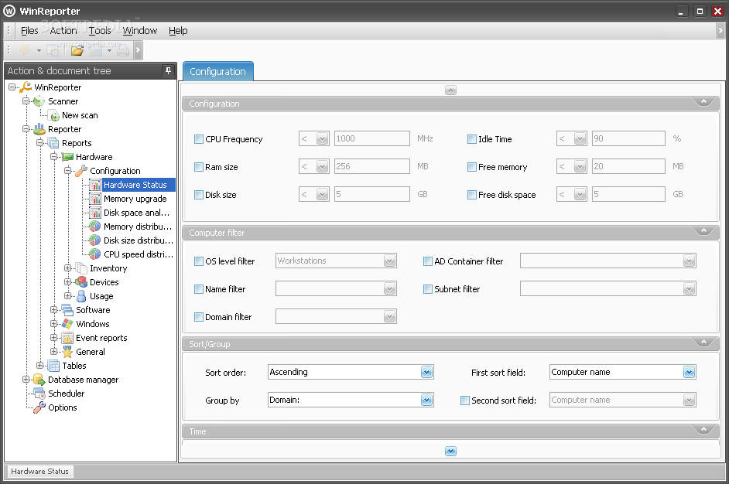Click the Disk space analysis chart icon
The height and width of the screenshot is (484, 729).
[95, 213]
